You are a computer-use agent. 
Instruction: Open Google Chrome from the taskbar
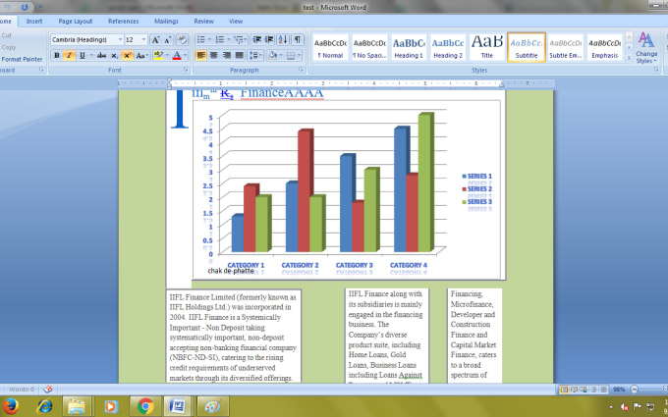pyautogui.click(x=145, y=406)
